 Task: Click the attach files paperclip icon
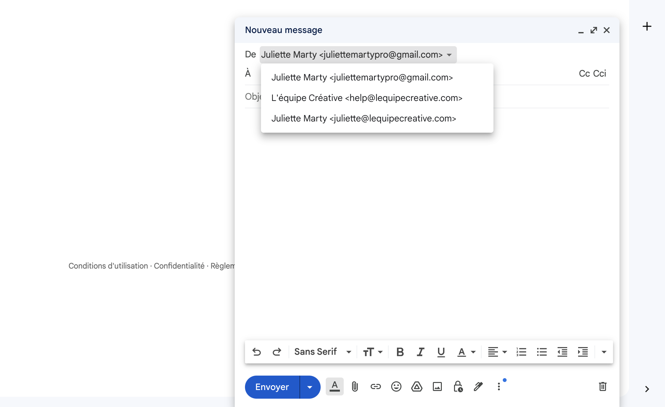coord(355,386)
